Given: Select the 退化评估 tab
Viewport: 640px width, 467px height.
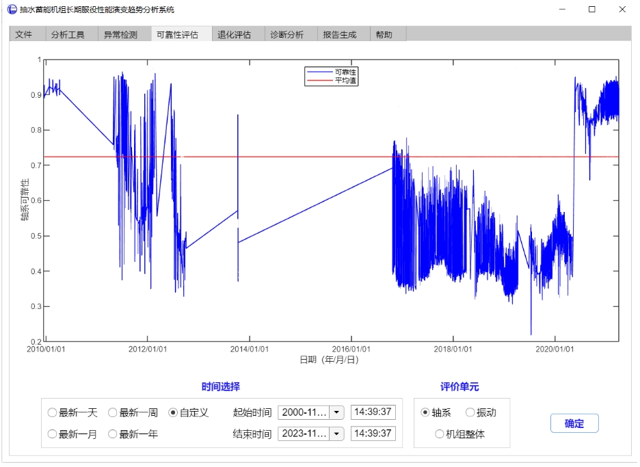Looking at the screenshot, I should tap(235, 34).
